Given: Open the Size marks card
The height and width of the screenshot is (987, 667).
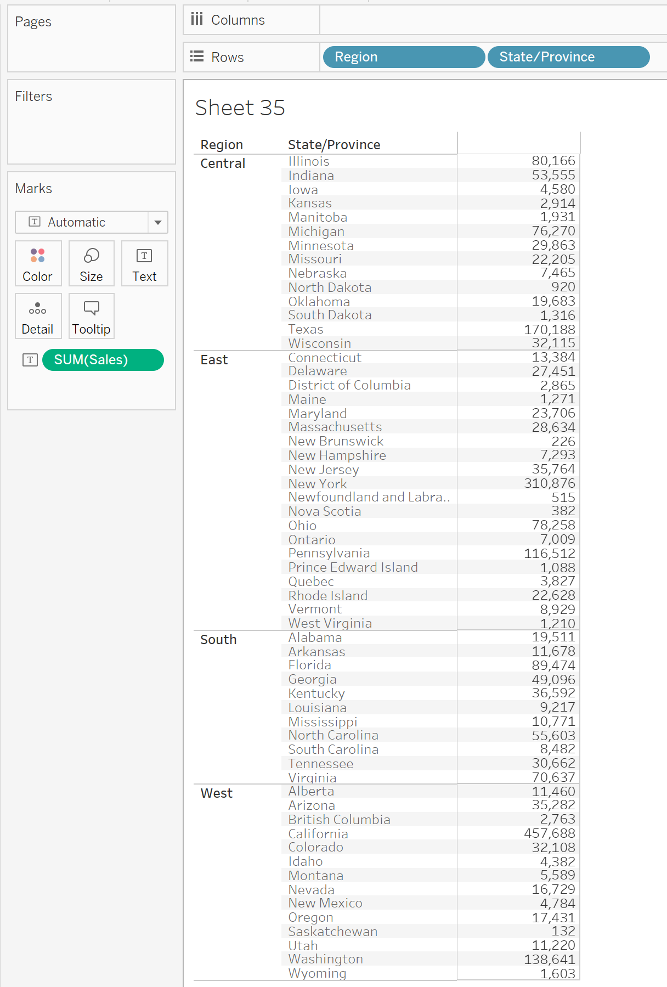Looking at the screenshot, I should pyautogui.click(x=92, y=263).
